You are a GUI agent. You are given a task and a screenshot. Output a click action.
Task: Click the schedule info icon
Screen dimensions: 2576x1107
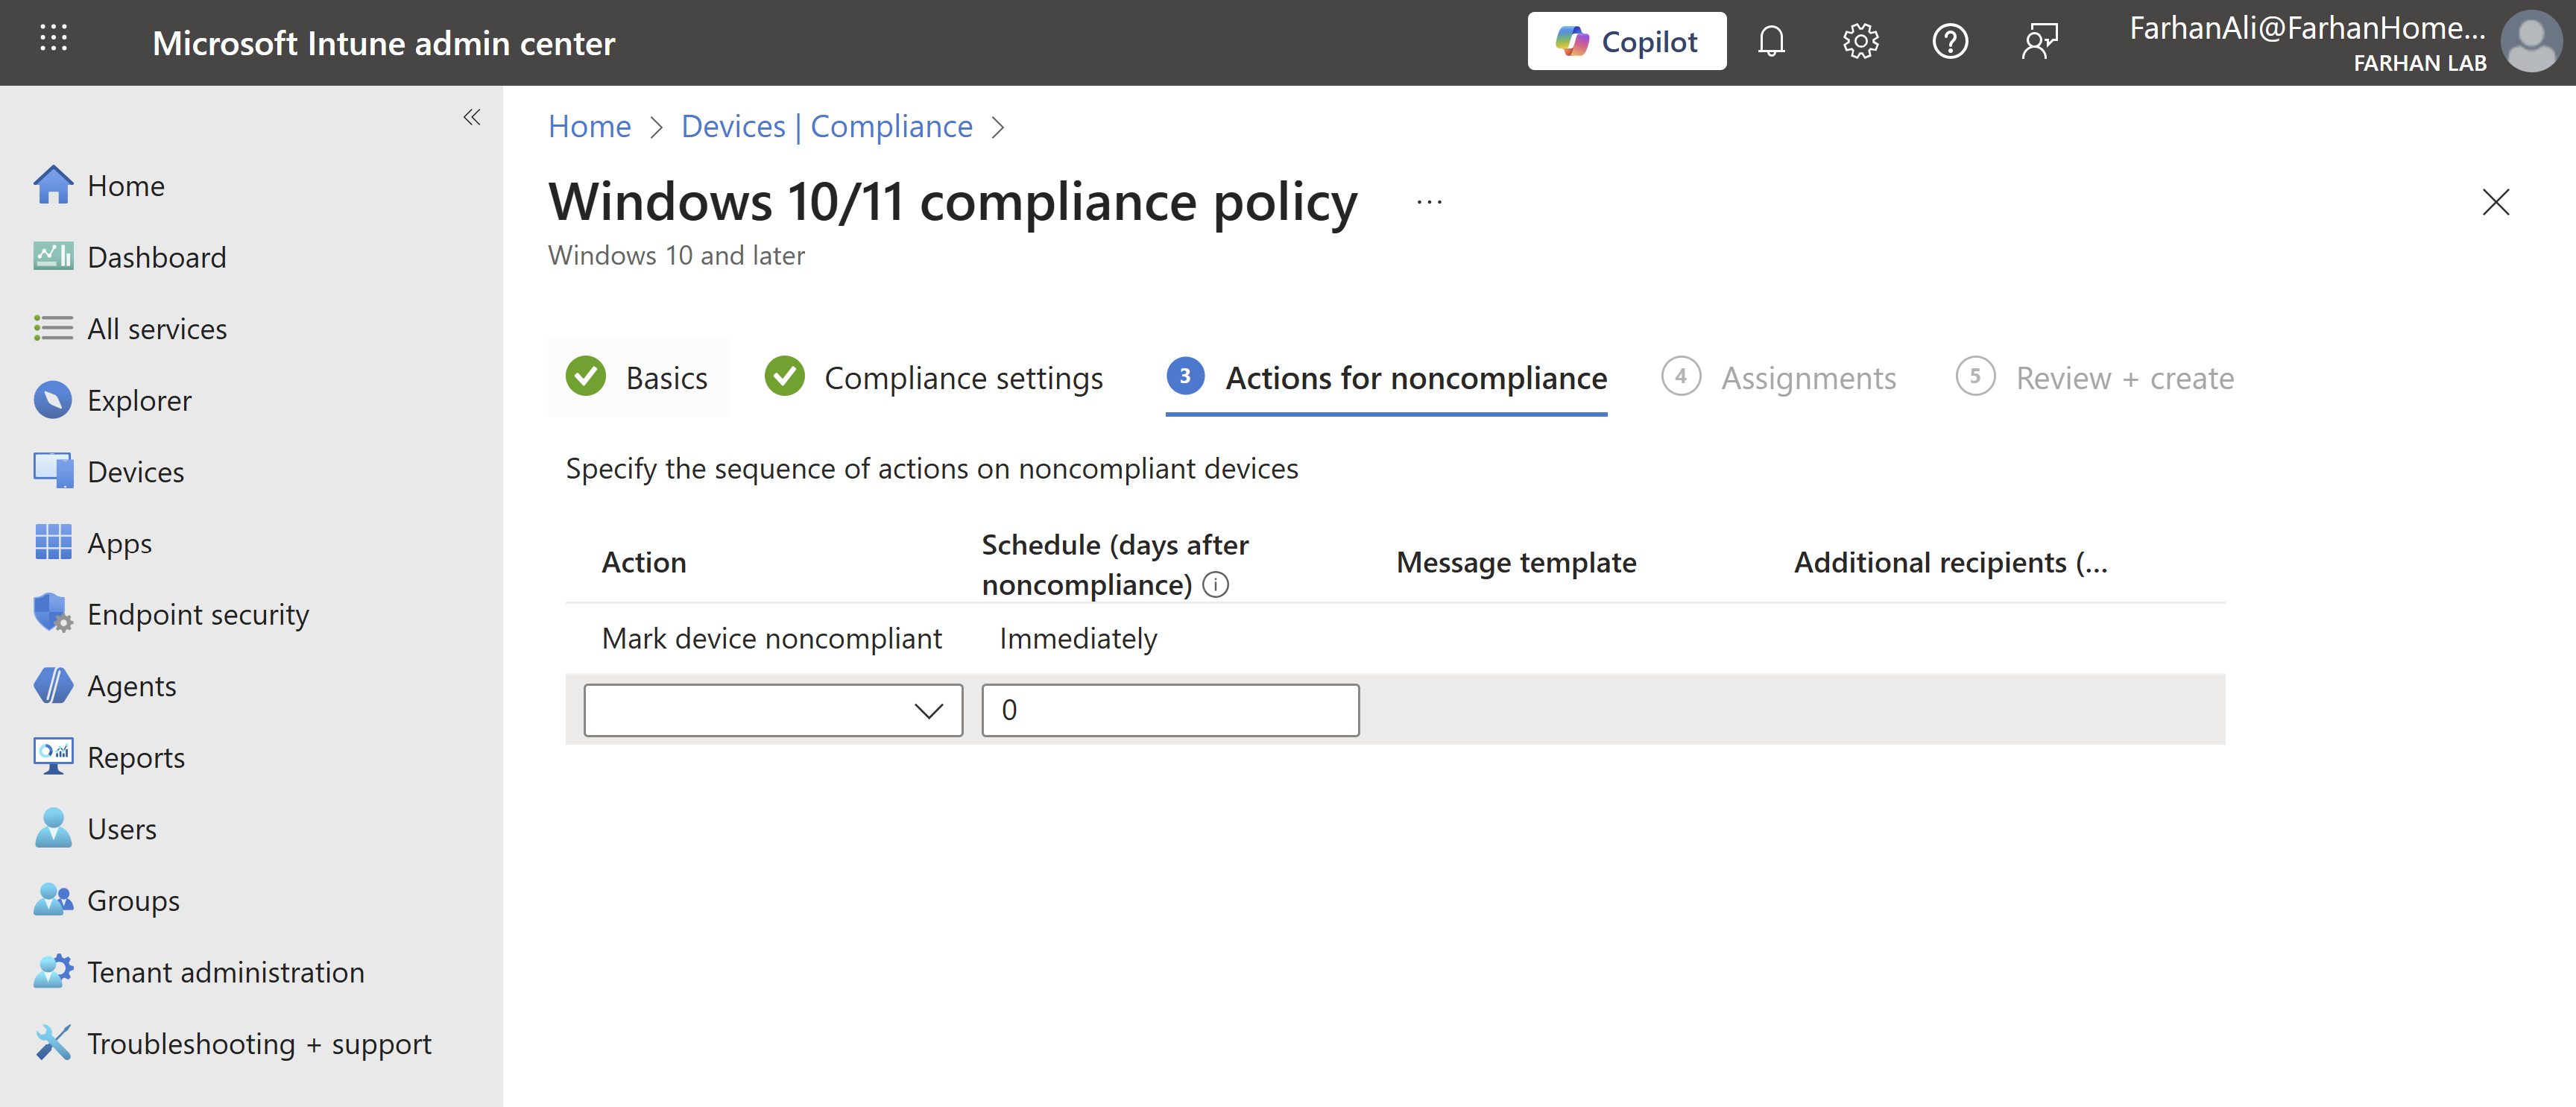pos(1215,585)
